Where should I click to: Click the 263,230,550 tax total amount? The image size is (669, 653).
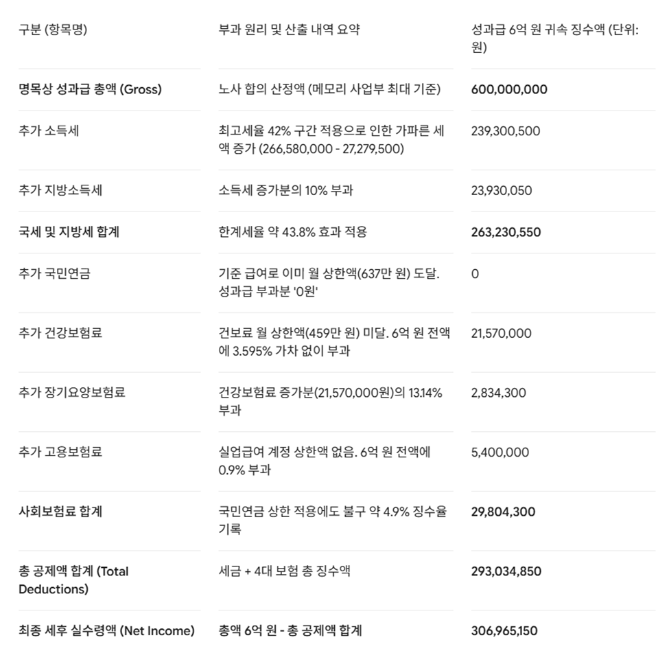(x=506, y=232)
